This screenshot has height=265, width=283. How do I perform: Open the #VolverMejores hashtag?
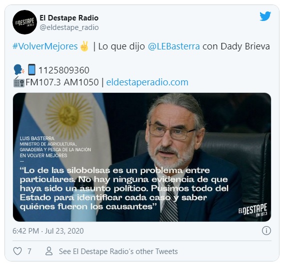[45, 46]
